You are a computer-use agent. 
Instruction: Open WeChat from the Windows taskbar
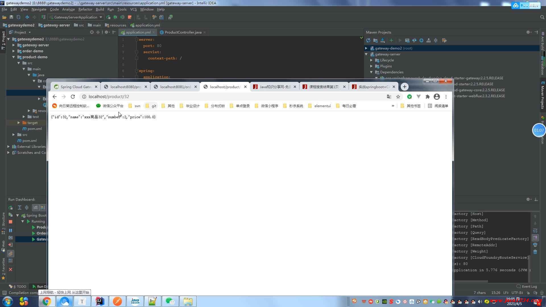(x=170, y=301)
